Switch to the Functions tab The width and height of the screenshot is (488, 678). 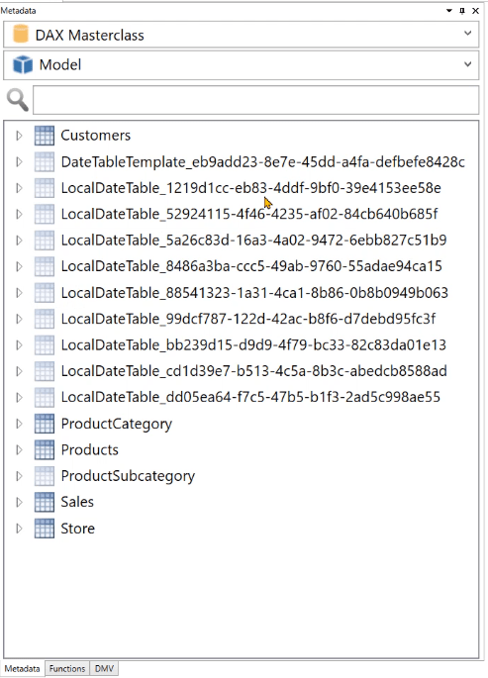67,668
